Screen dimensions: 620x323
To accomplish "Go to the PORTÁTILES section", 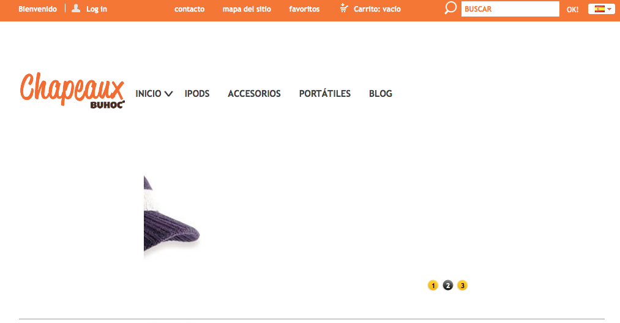I will tap(324, 93).
